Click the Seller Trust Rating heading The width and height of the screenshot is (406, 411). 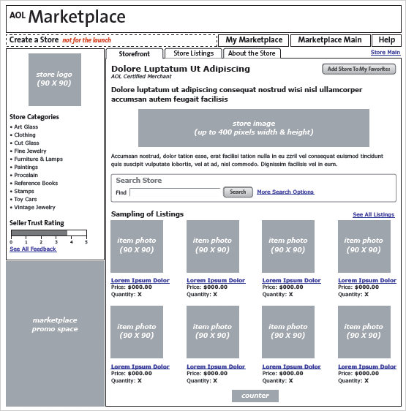coord(37,223)
